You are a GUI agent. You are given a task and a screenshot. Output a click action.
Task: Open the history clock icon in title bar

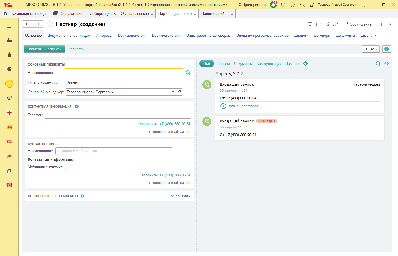point(283,5)
